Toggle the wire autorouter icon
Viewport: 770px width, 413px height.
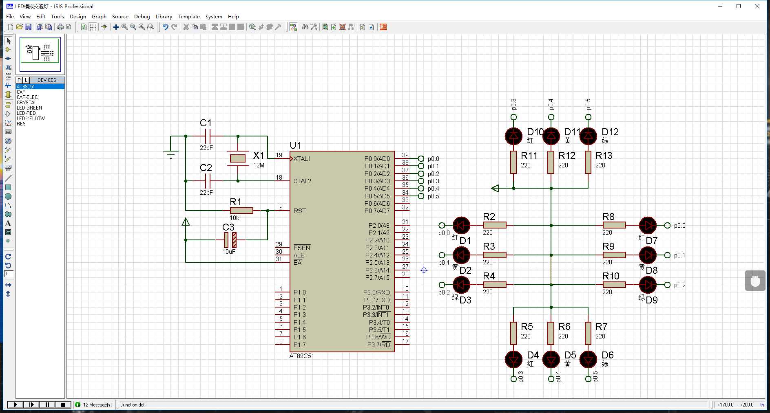click(x=293, y=27)
